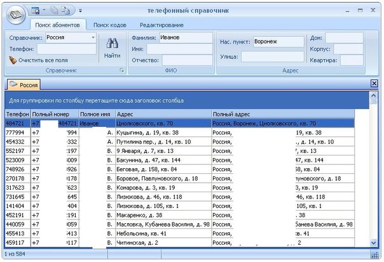Image resolution: width=384 pixels, height=262 pixels.
Task: Click the grouping hint bar above columns
Action: pyautogui.click(x=187, y=100)
